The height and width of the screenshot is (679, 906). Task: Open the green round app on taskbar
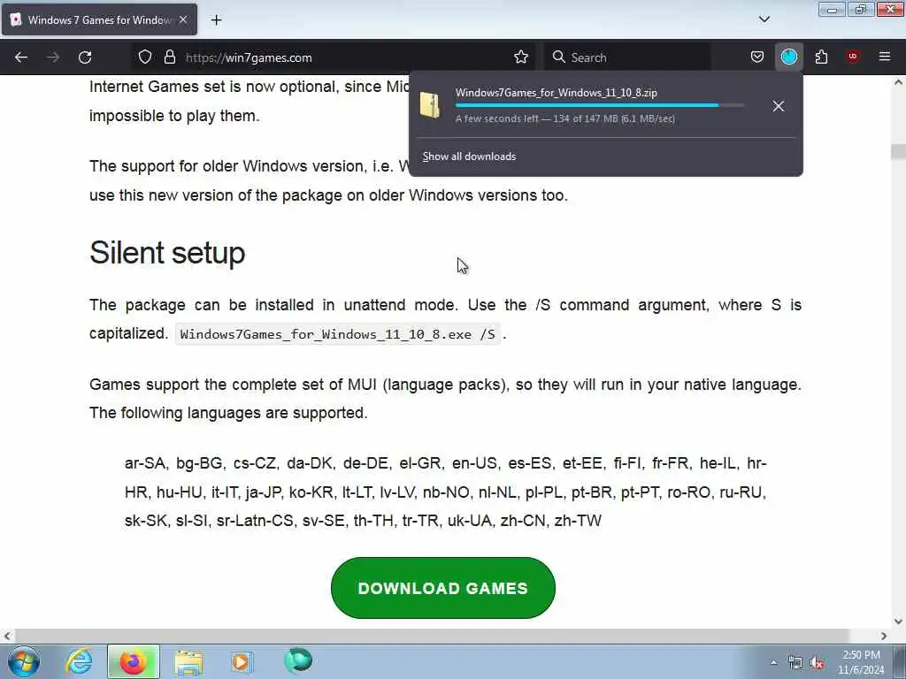coord(298,660)
